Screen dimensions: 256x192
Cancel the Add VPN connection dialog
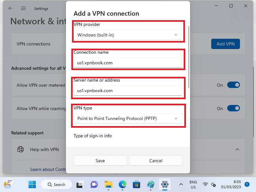click(x=156, y=161)
